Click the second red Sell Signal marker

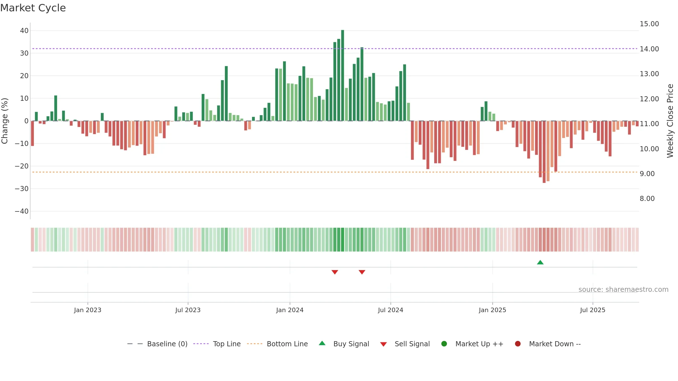pos(362,272)
